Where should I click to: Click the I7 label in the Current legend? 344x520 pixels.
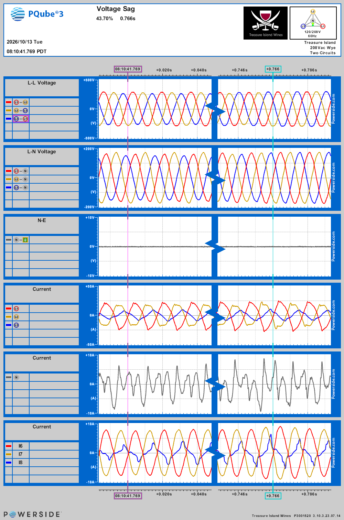click(x=21, y=454)
